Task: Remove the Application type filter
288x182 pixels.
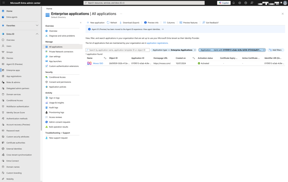Action: [x=195, y=50]
